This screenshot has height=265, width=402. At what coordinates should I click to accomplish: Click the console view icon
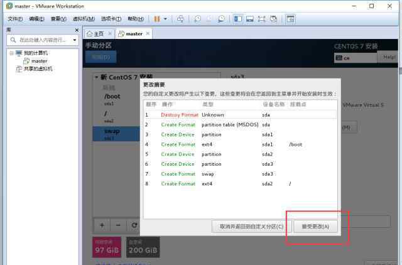tap(290, 19)
